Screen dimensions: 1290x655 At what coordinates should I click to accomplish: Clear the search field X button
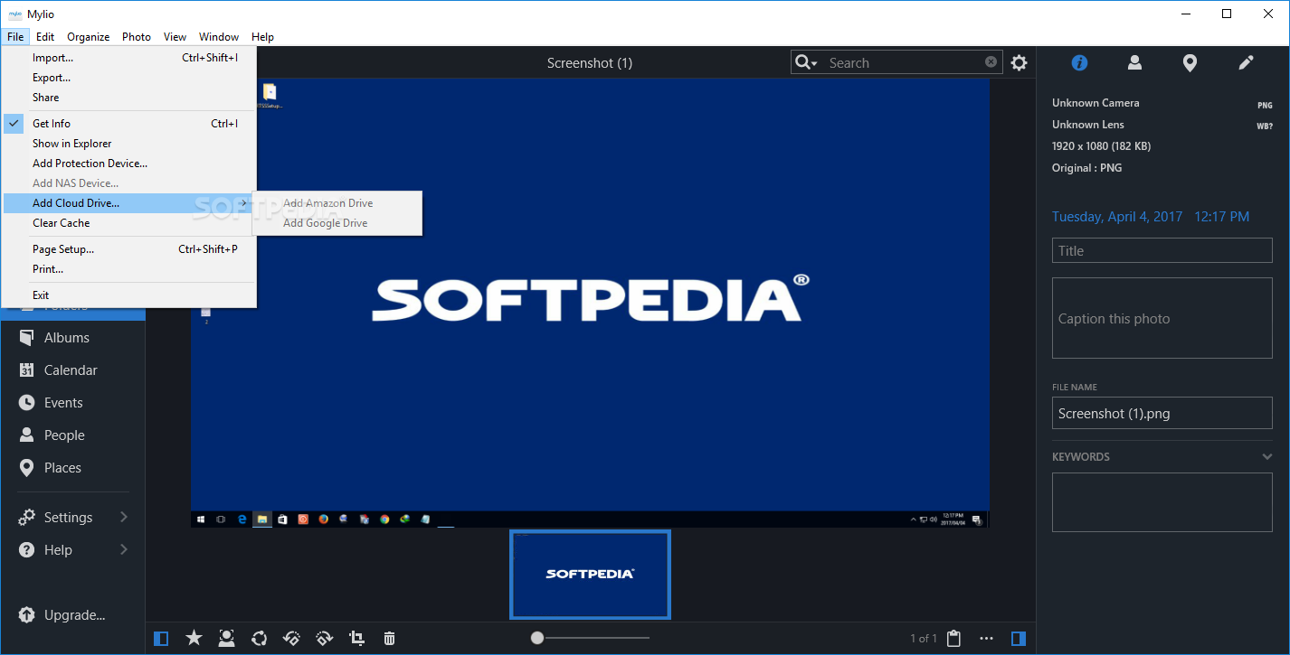point(991,62)
